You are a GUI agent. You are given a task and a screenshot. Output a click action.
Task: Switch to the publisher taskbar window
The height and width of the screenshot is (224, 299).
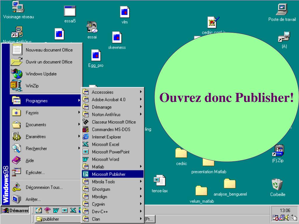click(x=57, y=219)
